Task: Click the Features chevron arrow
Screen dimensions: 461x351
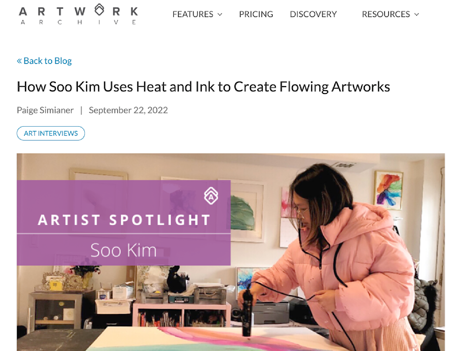Action: pos(219,14)
